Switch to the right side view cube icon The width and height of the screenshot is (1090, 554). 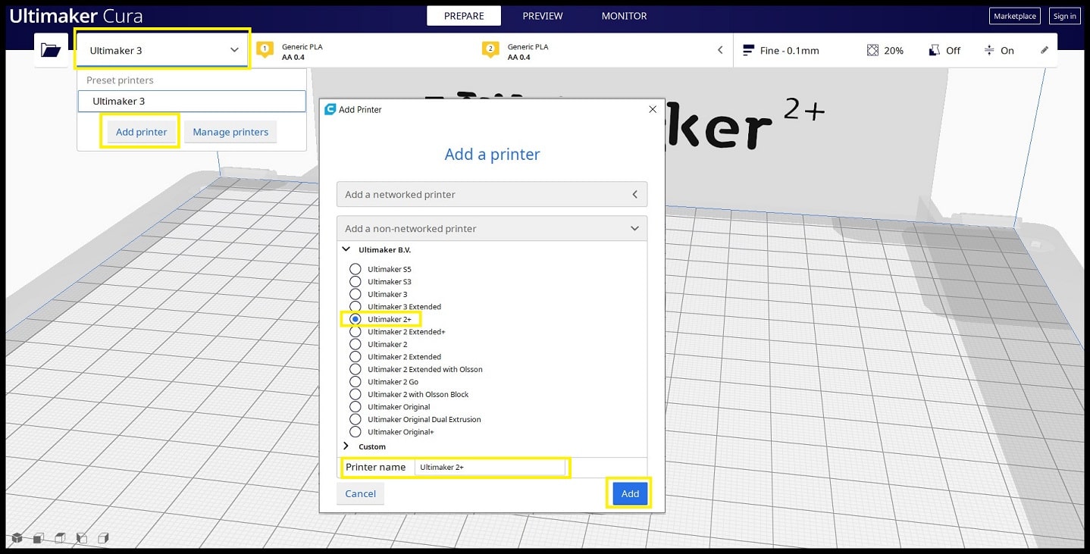(104, 538)
